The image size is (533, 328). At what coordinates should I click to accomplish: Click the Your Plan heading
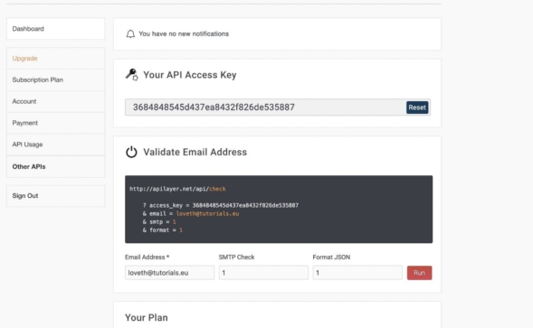click(x=147, y=317)
